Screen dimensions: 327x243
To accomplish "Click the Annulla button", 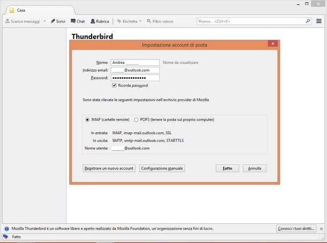I will pyautogui.click(x=255, y=168).
